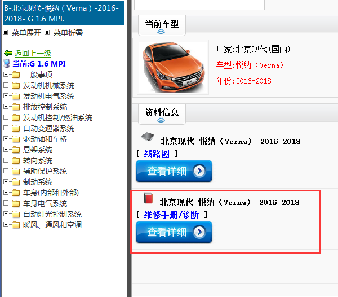338x297 pixels.
Task: Click the computer icon beside 当前:G 1.6 MPI
Action: [7, 63]
